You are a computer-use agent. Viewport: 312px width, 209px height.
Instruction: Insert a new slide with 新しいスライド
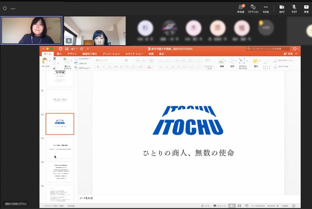pyautogui.click(x=67, y=63)
